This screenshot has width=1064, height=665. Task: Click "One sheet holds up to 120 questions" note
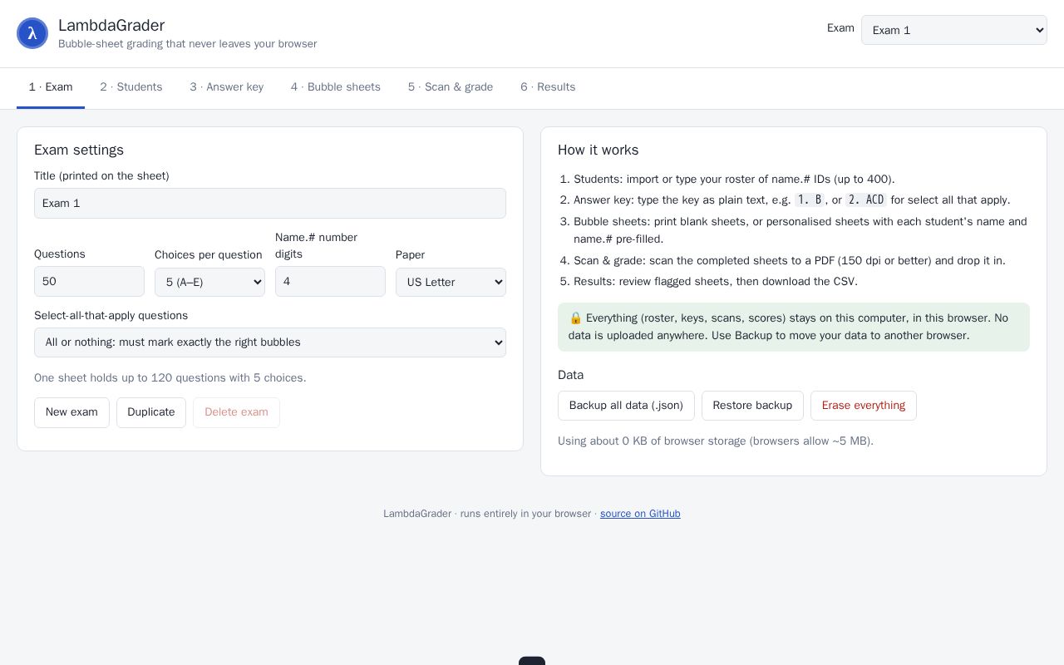[x=170, y=378]
